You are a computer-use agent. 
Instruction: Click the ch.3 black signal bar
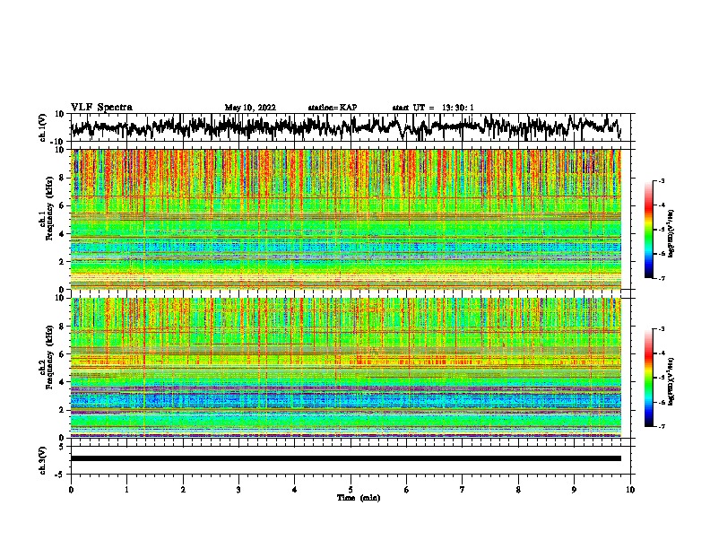tap(346, 458)
